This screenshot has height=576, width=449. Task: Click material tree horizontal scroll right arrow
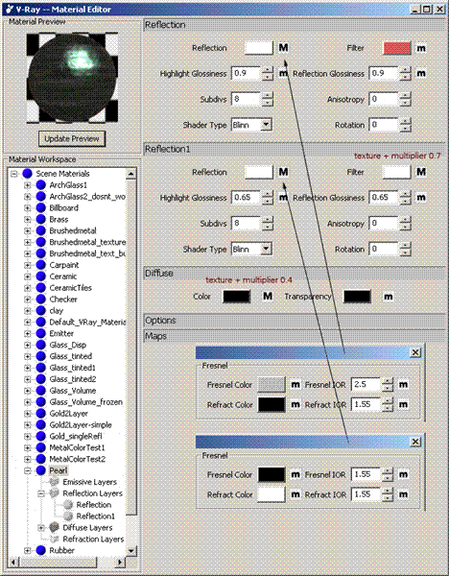pyautogui.click(x=120, y=562)
